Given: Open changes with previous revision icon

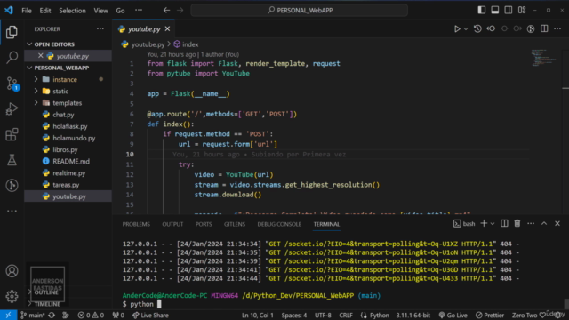Looking at the screenshot, I should [491, 28].
